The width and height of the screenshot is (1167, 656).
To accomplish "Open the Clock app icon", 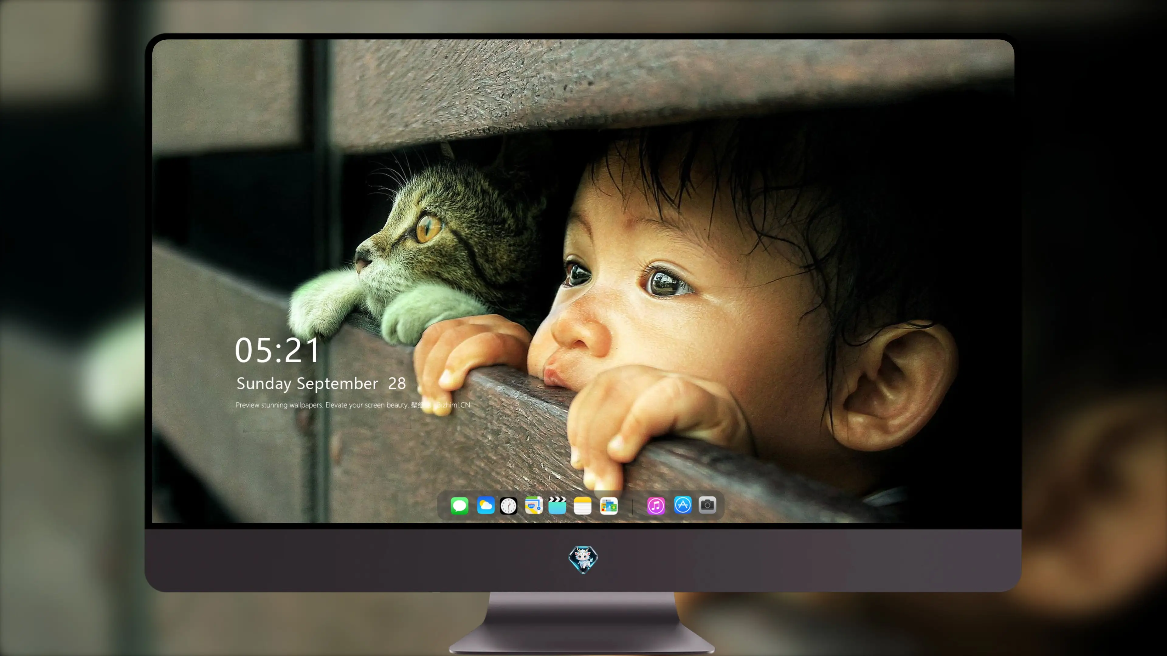I will click(508, 505).
